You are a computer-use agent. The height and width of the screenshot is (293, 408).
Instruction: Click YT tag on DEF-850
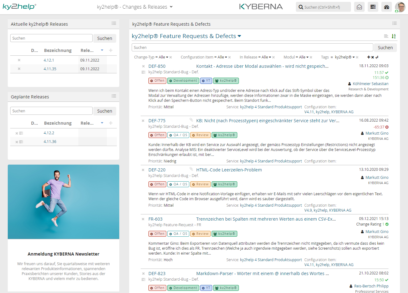[x=206, y=81]
